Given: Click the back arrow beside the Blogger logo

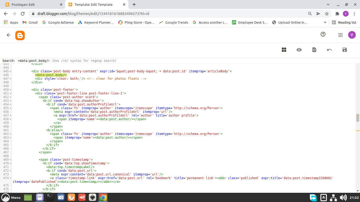Looking at the screenshot, I should [9, 35].
